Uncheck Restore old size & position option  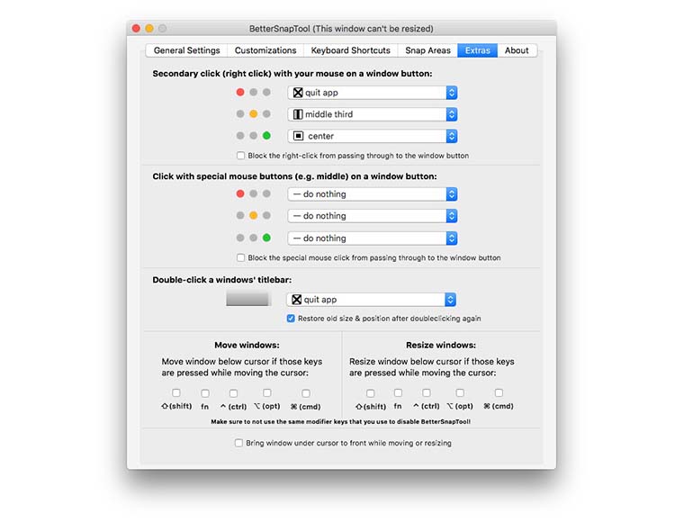(x=291, y=319)
